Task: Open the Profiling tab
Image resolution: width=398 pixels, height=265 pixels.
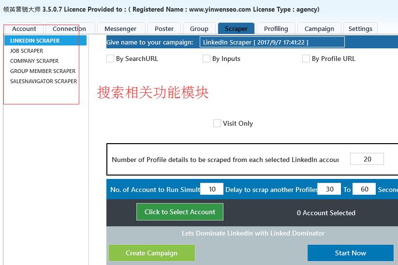Action: coord(276,29)
